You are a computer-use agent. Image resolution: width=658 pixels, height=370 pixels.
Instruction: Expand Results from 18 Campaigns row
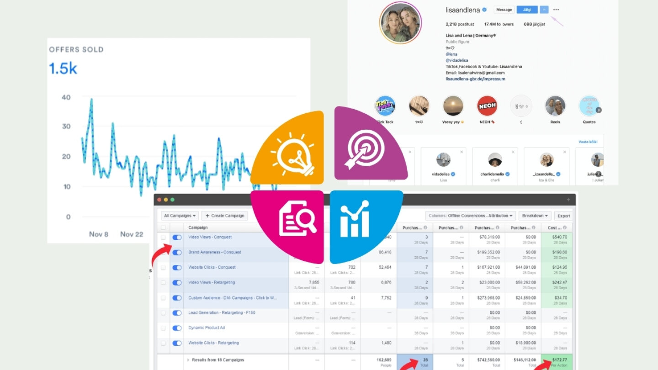pos(188,360)
